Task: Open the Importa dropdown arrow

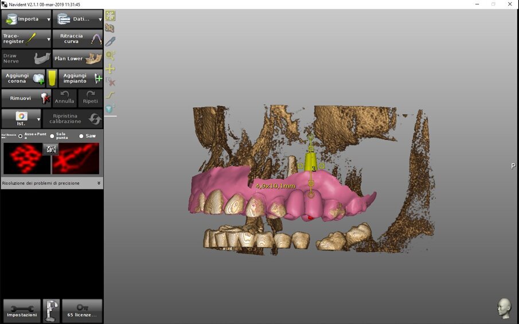Action: point(49,19)
